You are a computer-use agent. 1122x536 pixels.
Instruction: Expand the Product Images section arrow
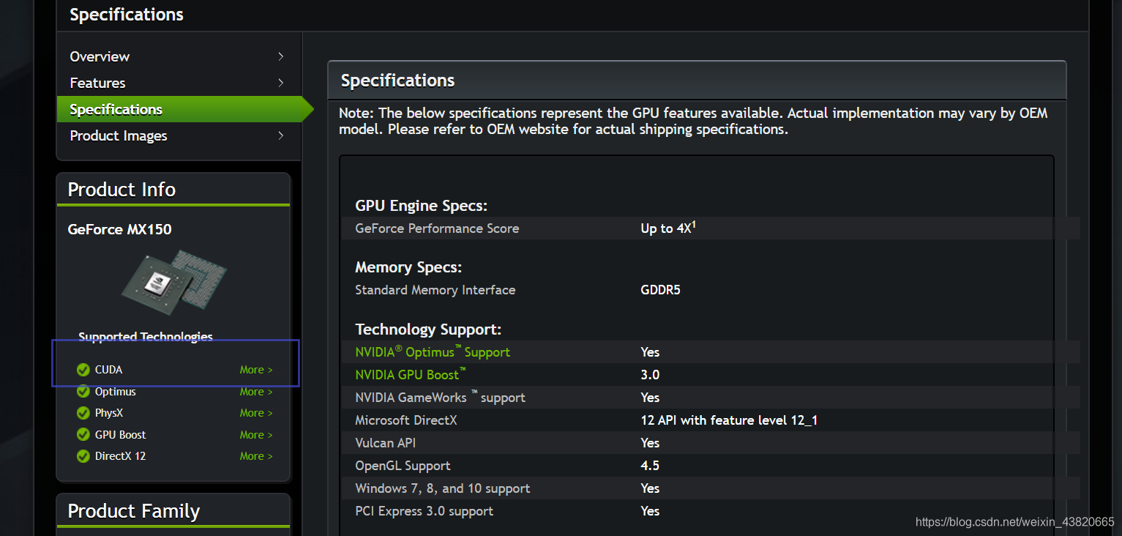point(281,135)
